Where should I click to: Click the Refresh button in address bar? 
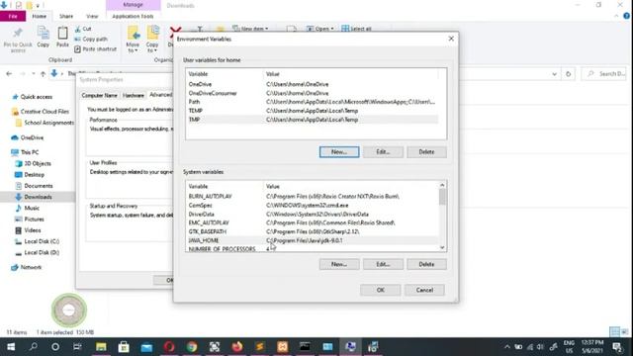pyautogui.click(x=568, y=74)
